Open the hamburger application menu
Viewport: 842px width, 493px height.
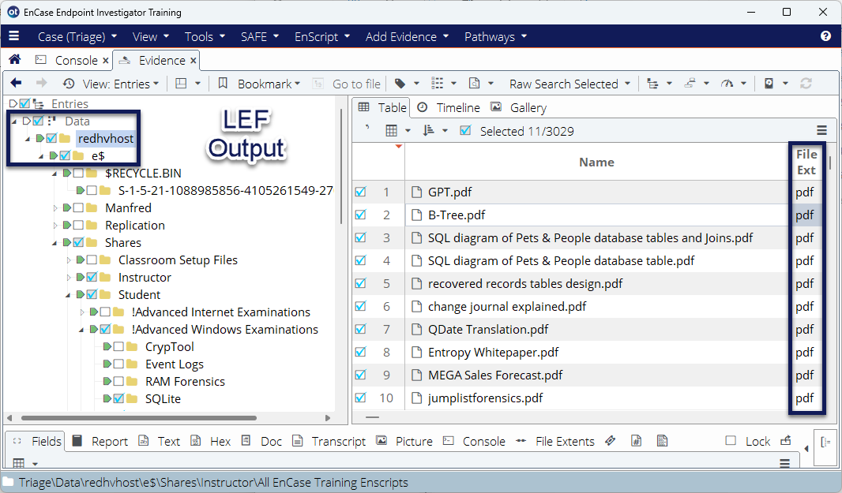[x=14, y=36]
